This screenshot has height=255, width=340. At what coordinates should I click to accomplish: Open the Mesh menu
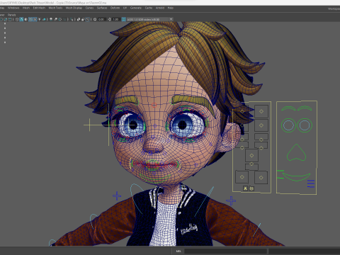(26, 8)
